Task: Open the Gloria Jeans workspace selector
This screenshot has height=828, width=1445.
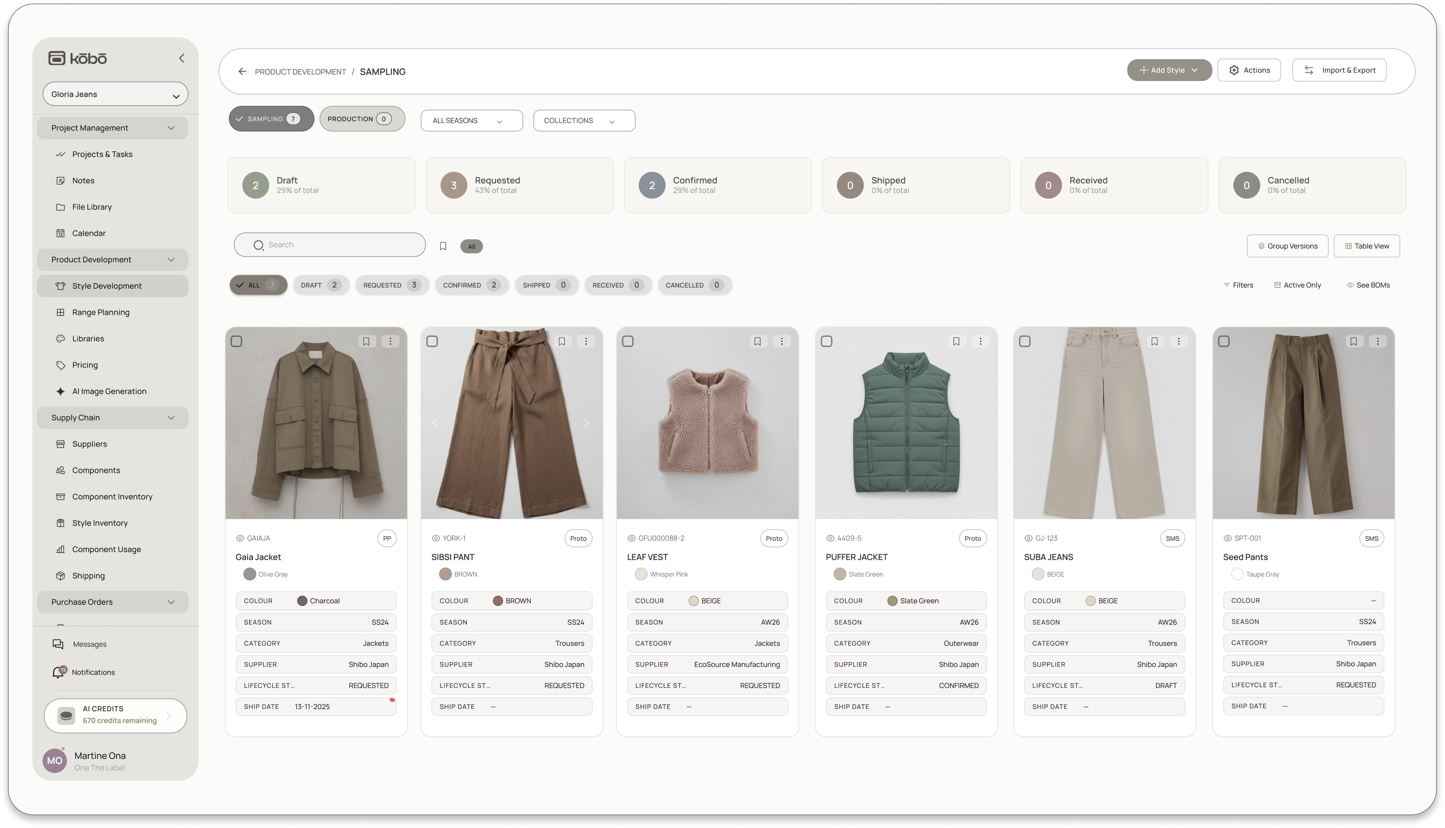Action: pos(115,94)
